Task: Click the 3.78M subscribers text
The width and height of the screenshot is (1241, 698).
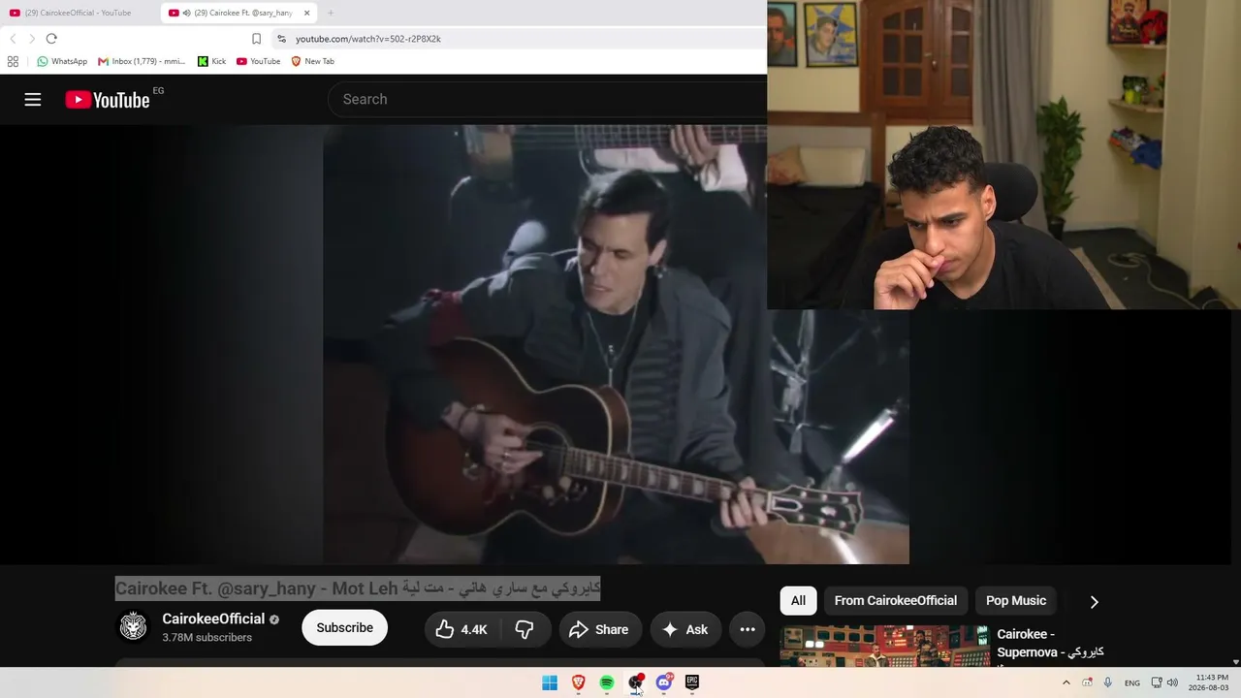Action: click(207, 637)
